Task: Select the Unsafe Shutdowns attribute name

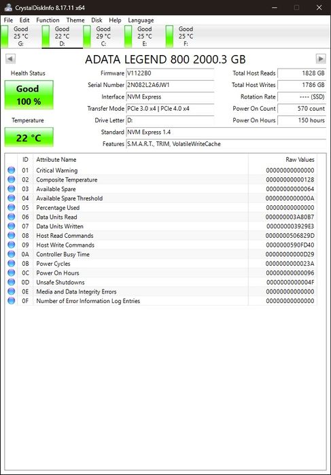Action: tap(60, 282)
